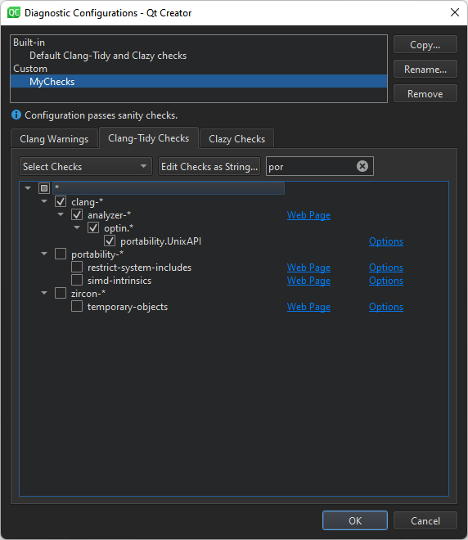
Task: Click the Rename... button
Action: click(x=425, y=70)
